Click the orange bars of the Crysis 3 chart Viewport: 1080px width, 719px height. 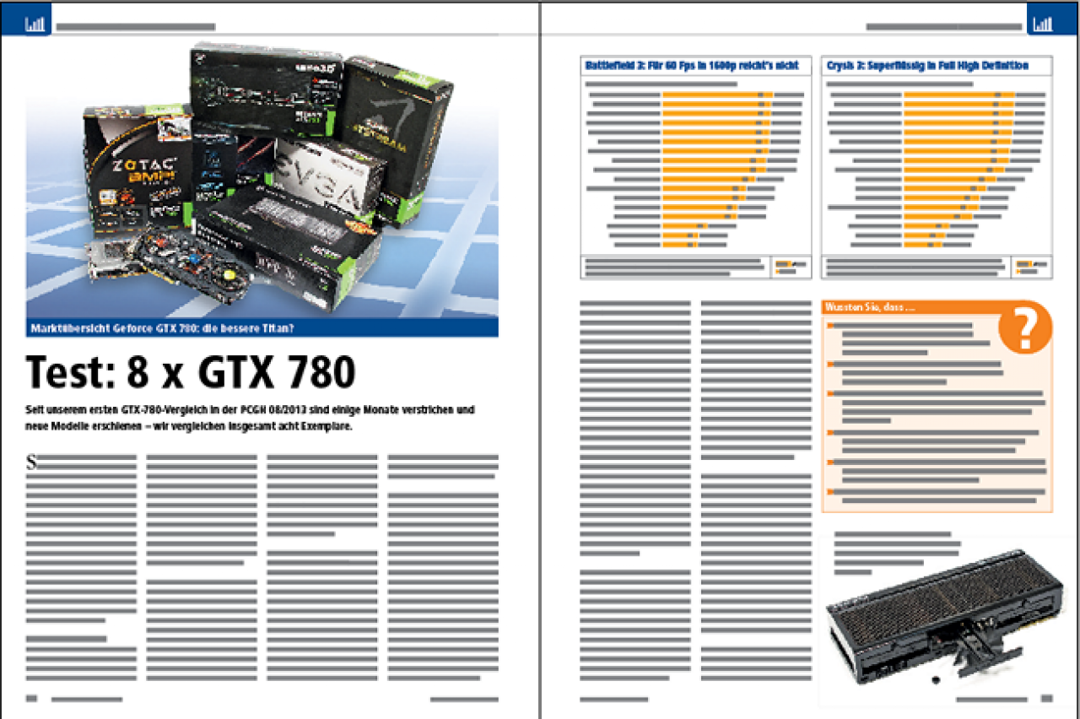(958, 169)
